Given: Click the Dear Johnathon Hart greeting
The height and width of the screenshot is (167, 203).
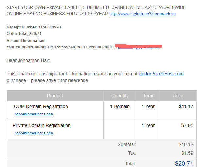Looking at the screenshot, I should (x=29, y=60).
